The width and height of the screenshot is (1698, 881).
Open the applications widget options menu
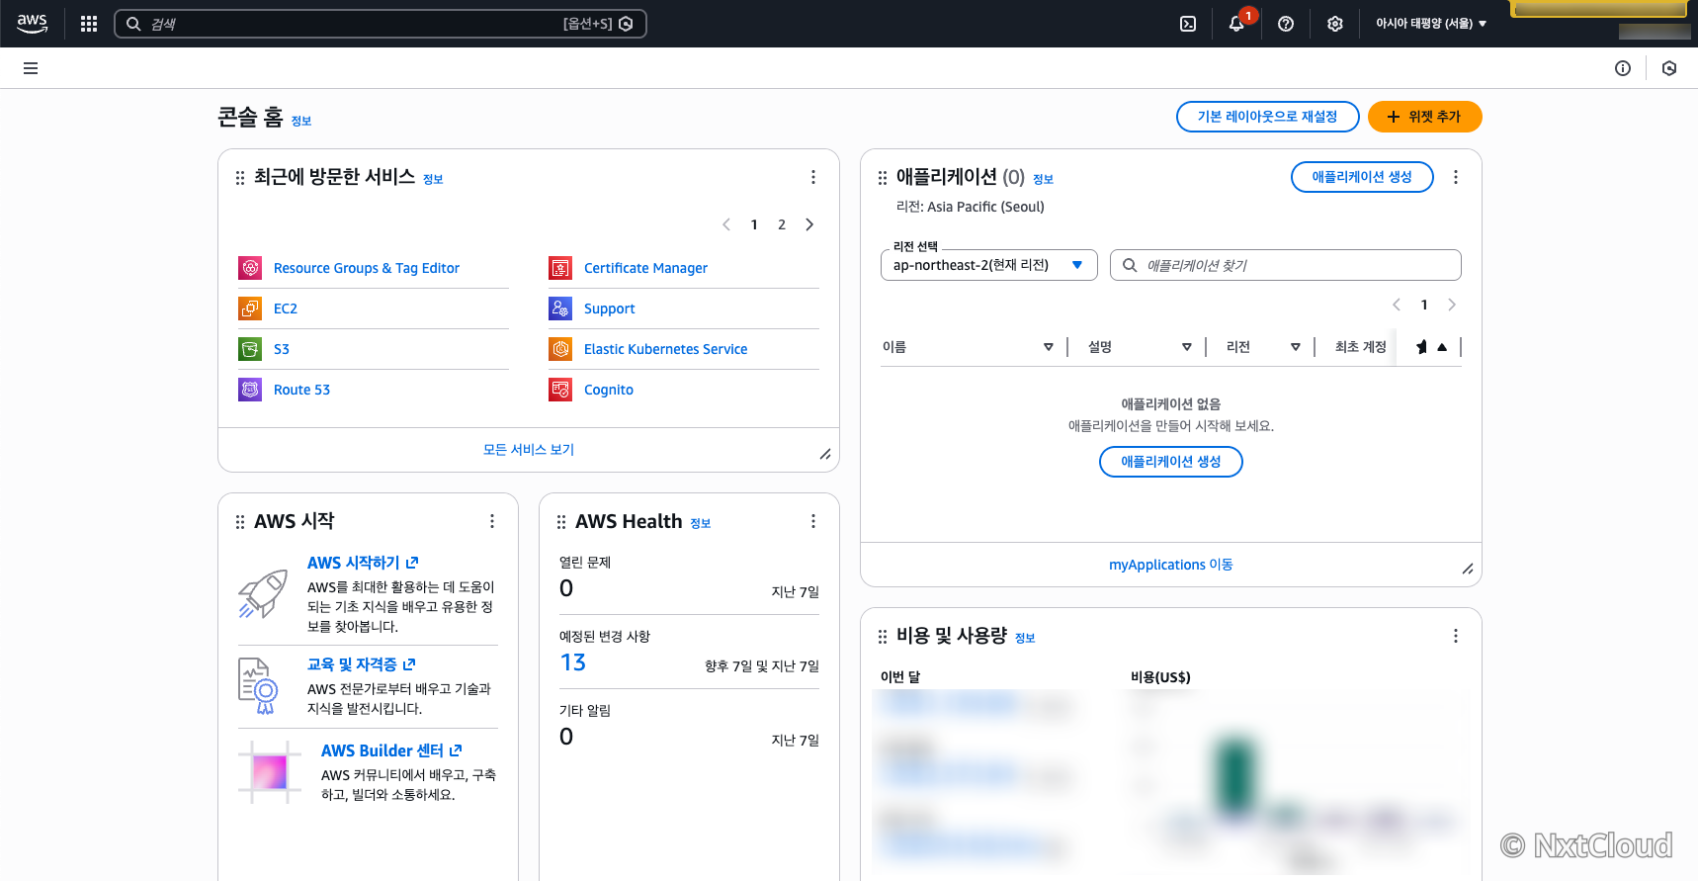1456,177
